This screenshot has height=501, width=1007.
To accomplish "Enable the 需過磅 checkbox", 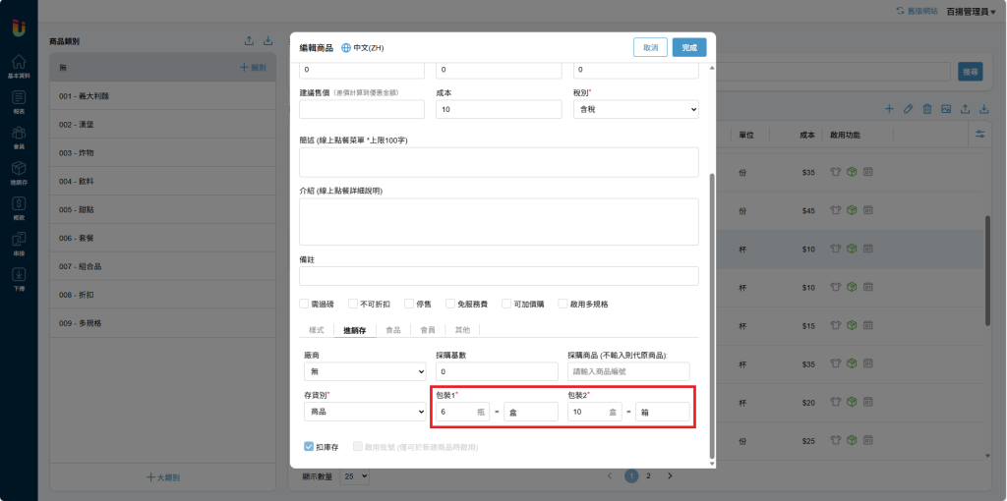I will tap(305, 305).
